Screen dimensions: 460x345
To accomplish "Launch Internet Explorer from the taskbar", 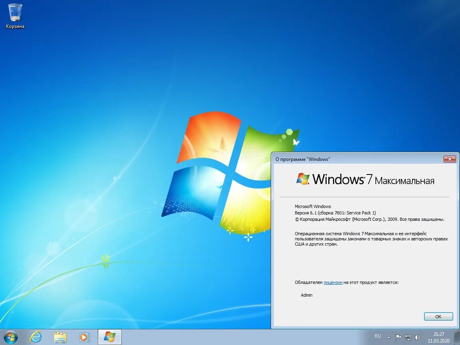I will (x=36, y=337).
